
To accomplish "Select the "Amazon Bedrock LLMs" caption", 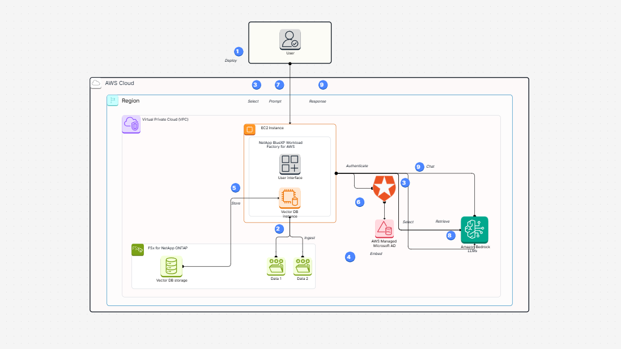I will pos(475,249).
